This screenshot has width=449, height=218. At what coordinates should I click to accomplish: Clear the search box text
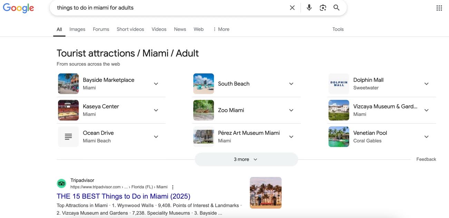coord(292,8)
